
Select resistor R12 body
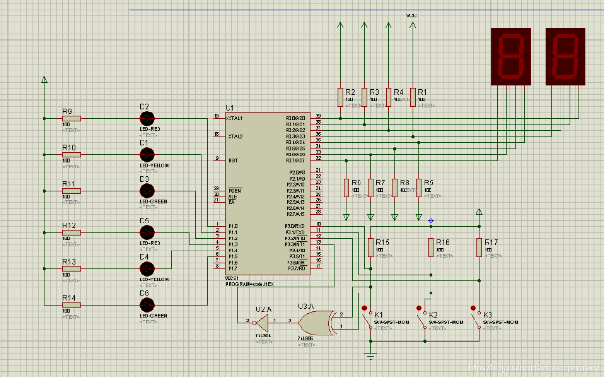(x=72, y=233)
